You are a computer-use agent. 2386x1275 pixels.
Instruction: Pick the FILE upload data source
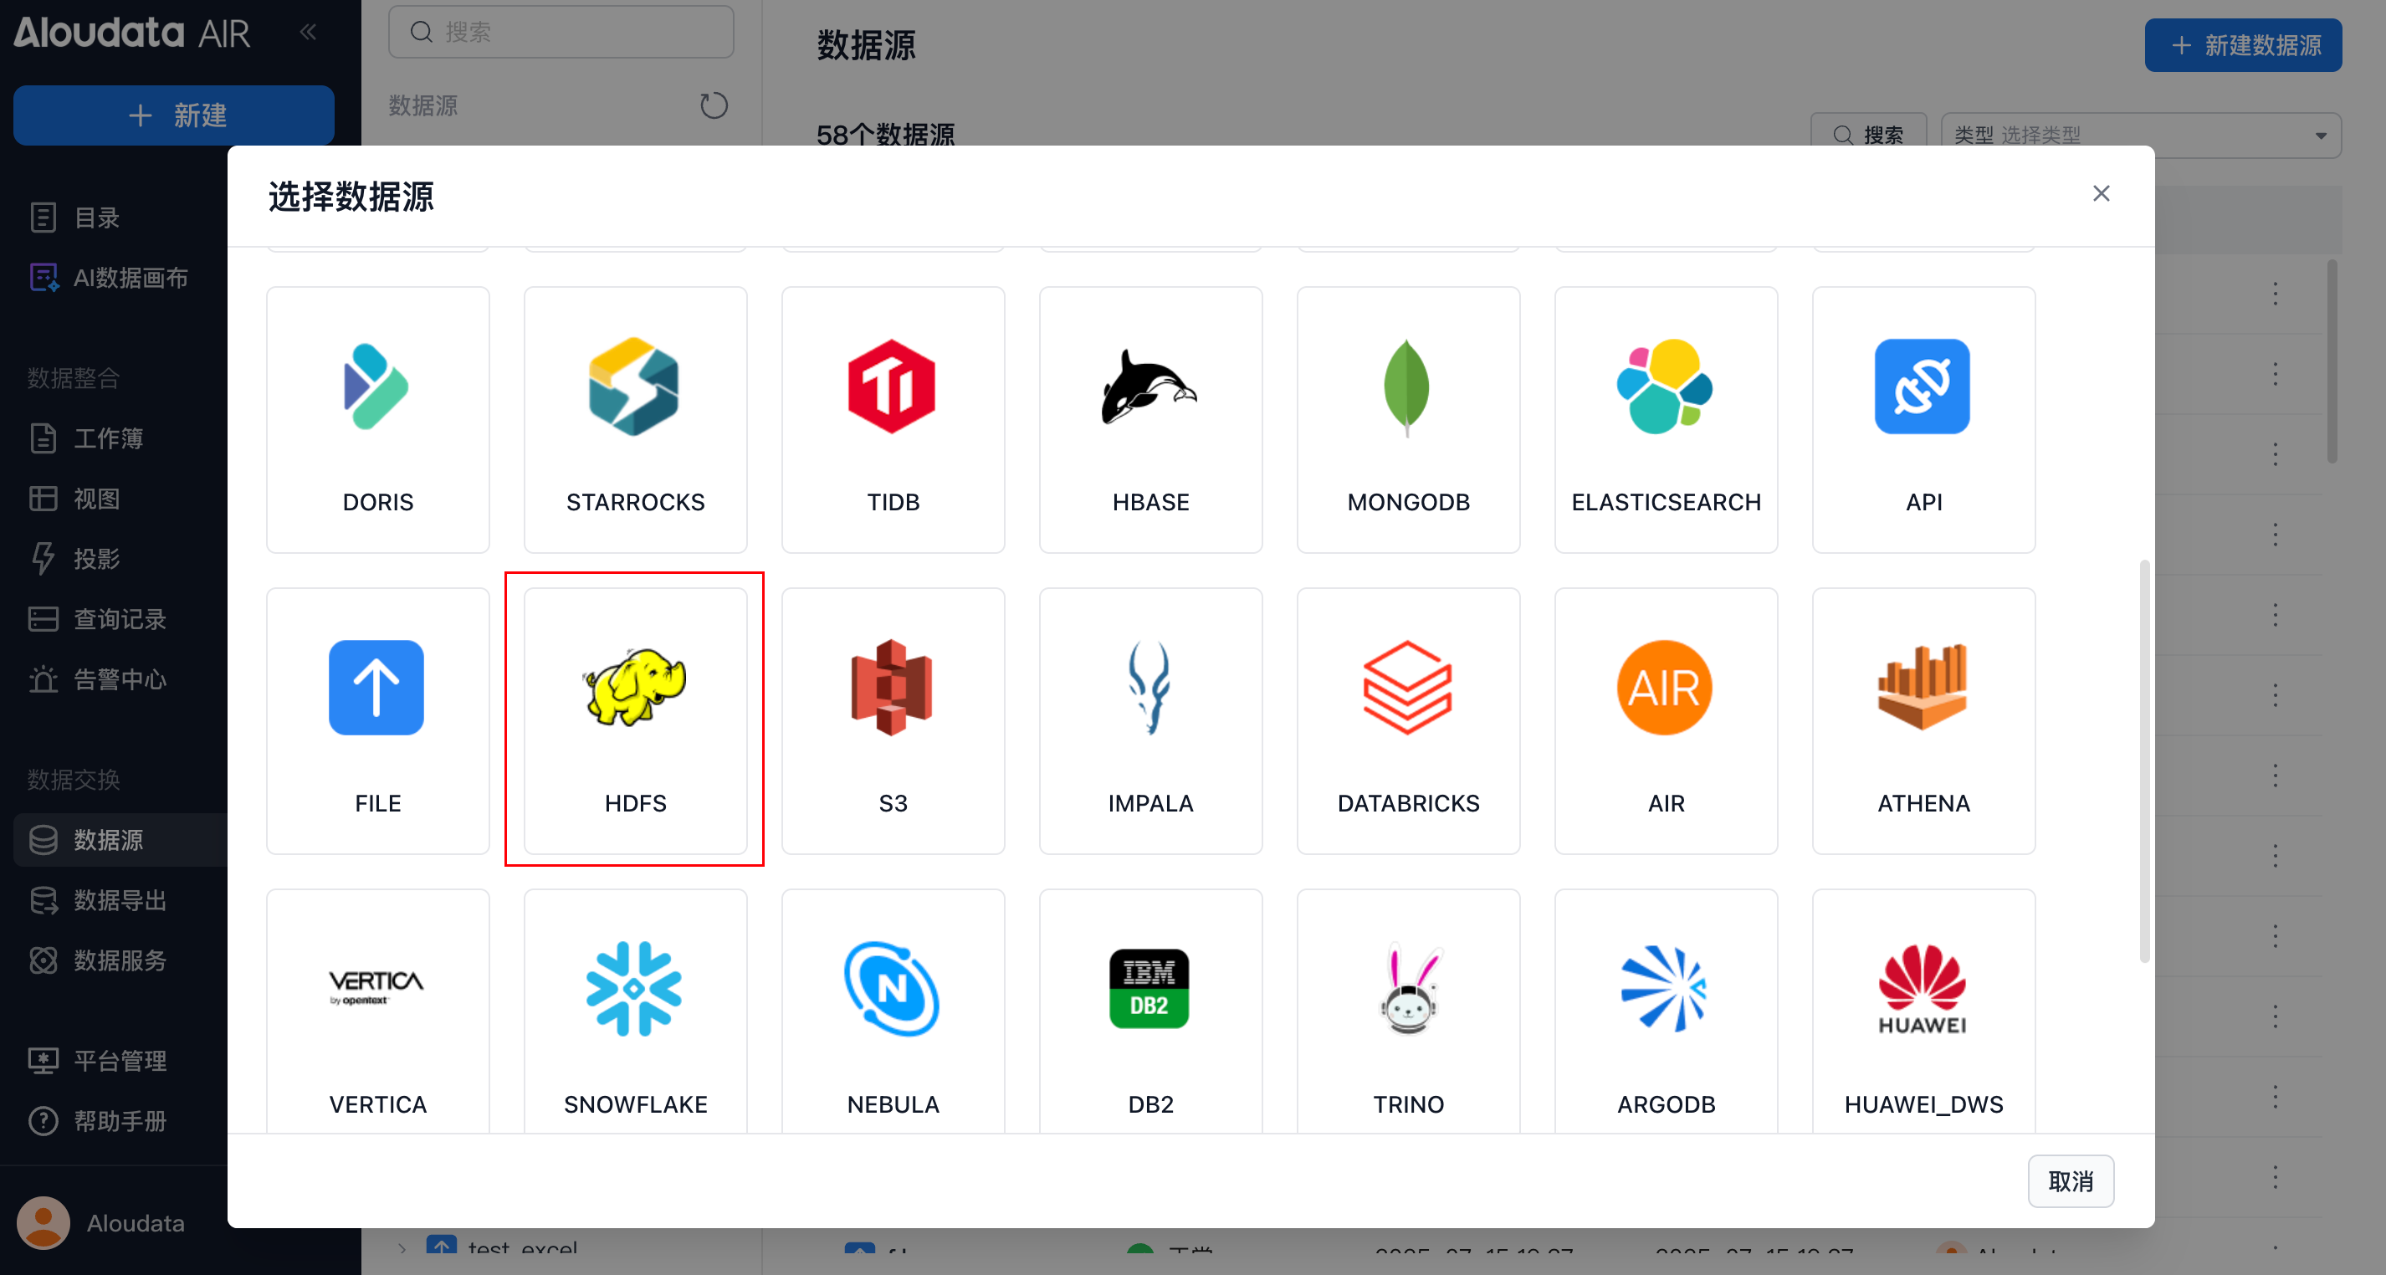click(x=377, y=719)
